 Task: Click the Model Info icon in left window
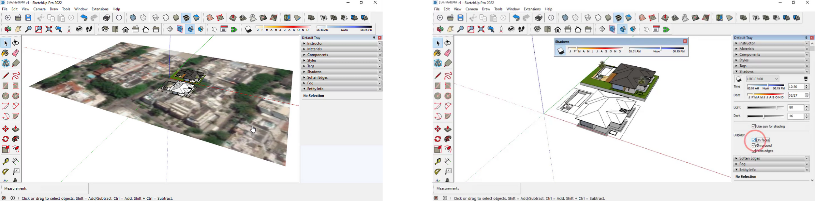click(x=119, y=18)
